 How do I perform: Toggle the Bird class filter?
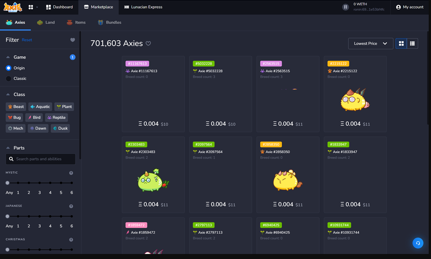tap(34, 117)
